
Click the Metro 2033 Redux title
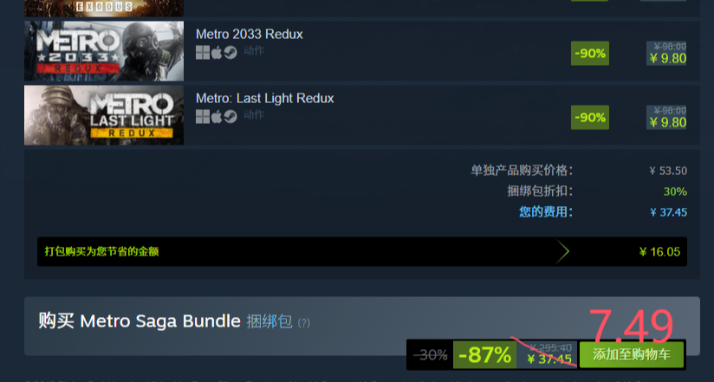[x=249, y=34]
